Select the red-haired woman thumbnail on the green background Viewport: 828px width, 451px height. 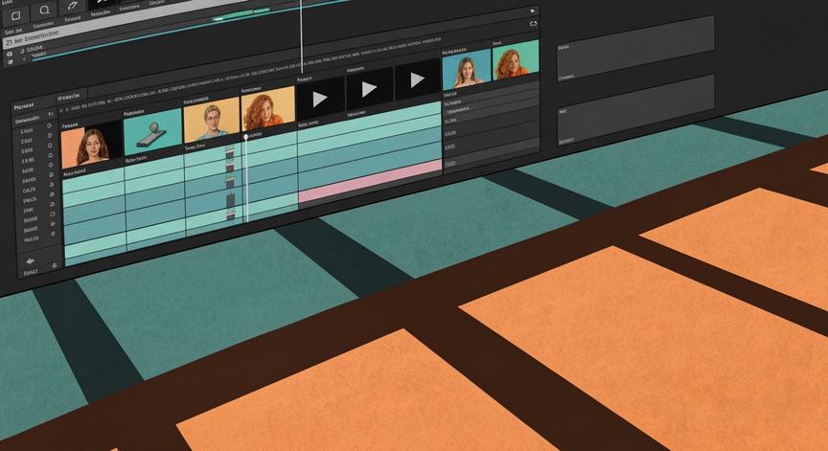(516, 60)
